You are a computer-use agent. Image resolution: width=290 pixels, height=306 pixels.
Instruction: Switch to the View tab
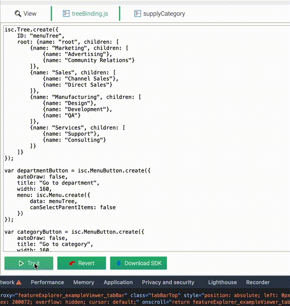click(x=26, y=14)
